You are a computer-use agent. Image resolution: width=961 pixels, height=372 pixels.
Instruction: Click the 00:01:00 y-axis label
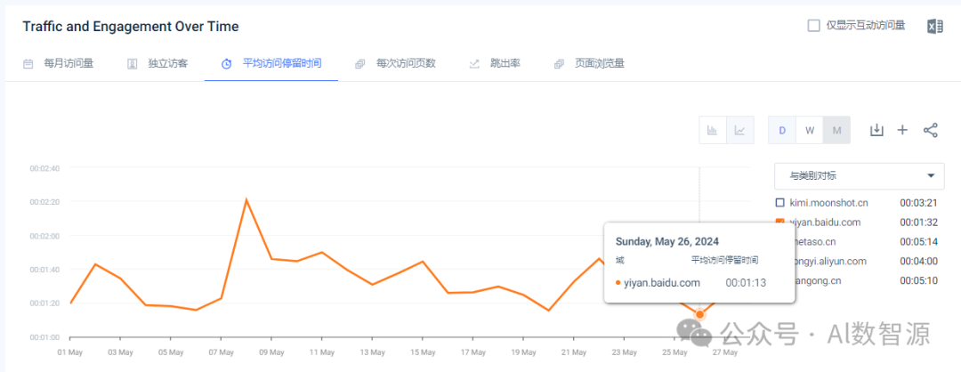pos(44,337)
